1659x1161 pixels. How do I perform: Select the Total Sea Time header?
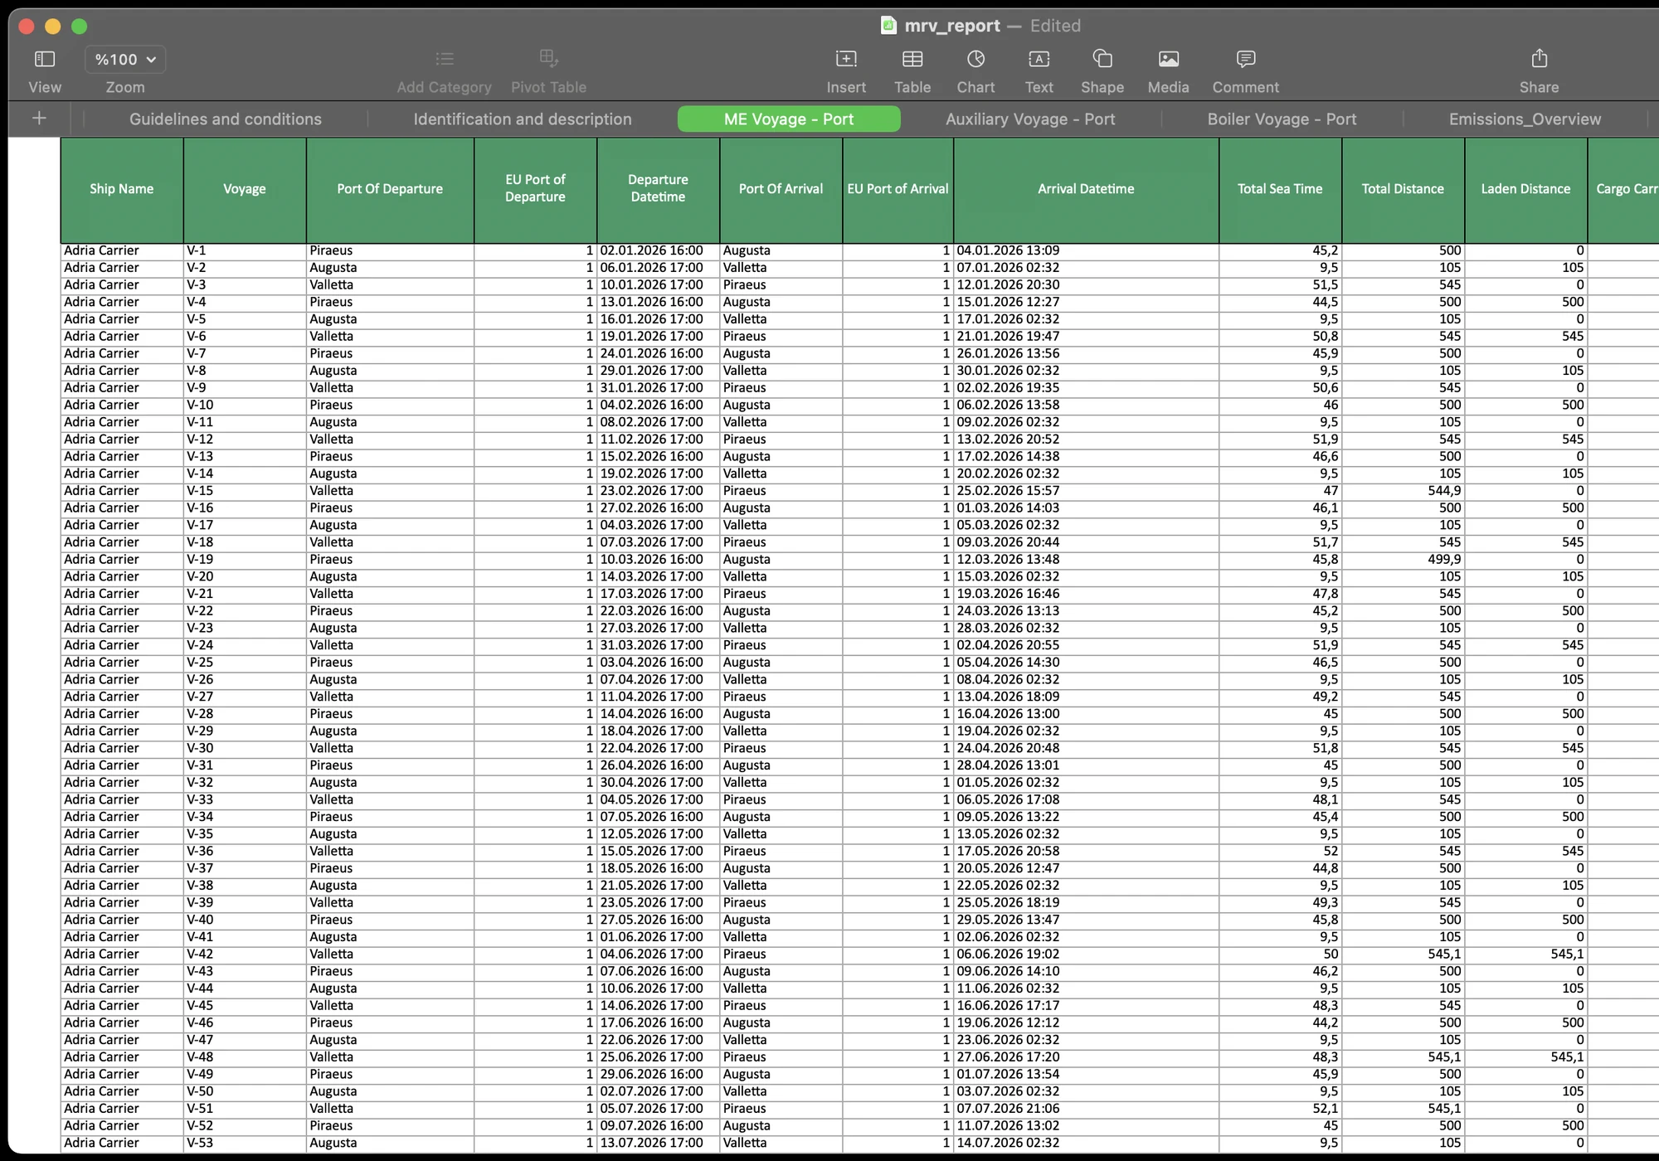point(1280,190)
